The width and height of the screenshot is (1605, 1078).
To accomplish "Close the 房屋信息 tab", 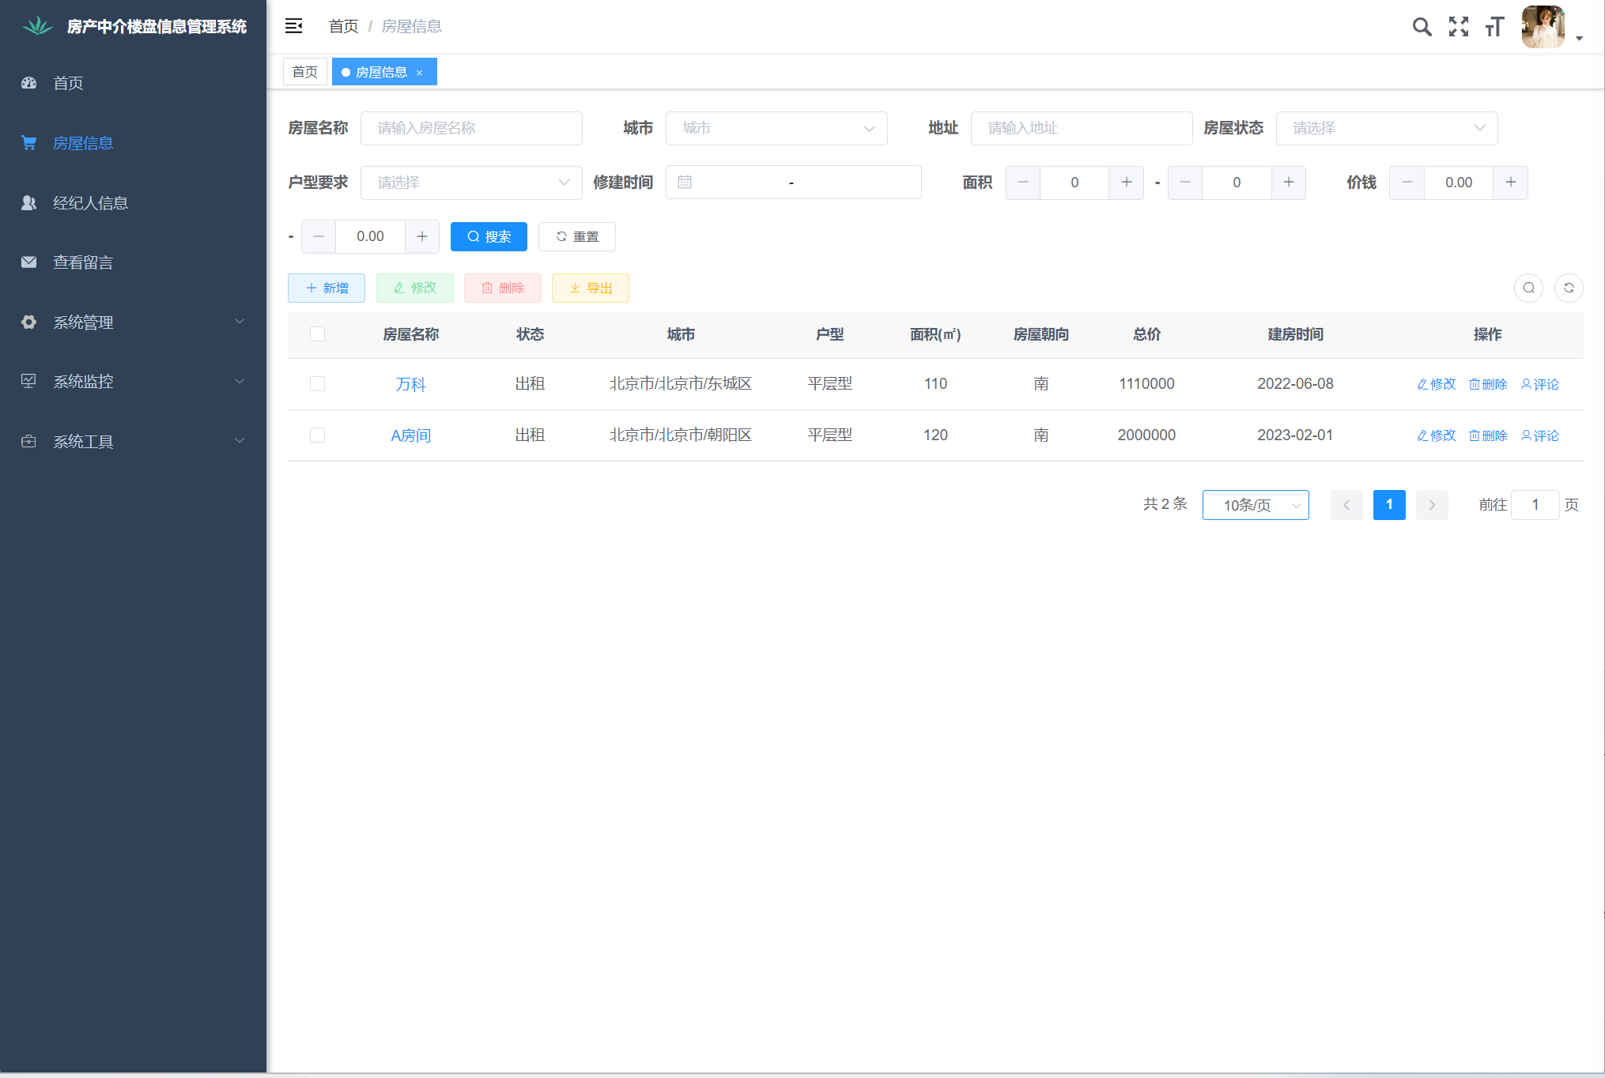I will click(x=420, y=73).
